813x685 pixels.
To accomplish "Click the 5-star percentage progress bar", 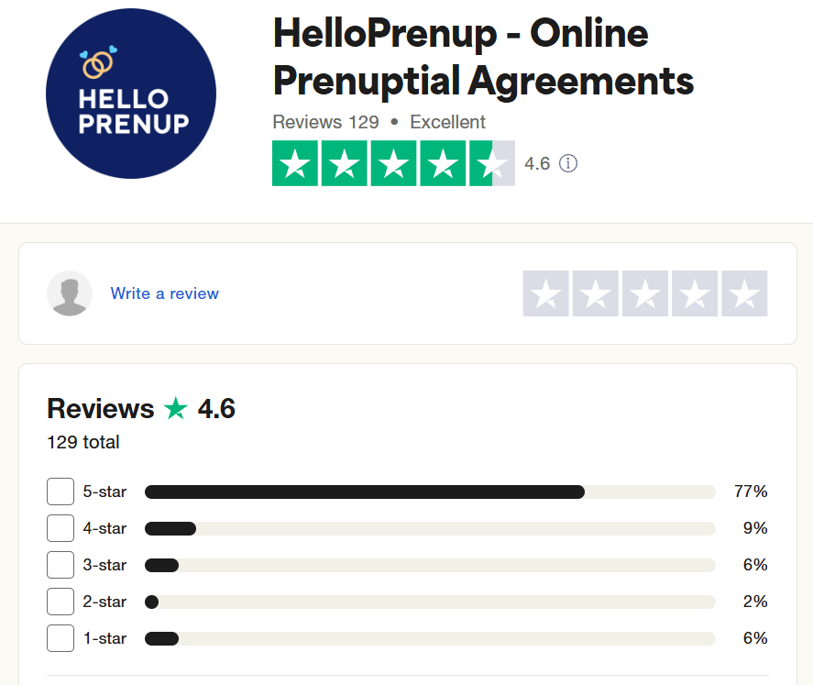I will click(431, 492).
